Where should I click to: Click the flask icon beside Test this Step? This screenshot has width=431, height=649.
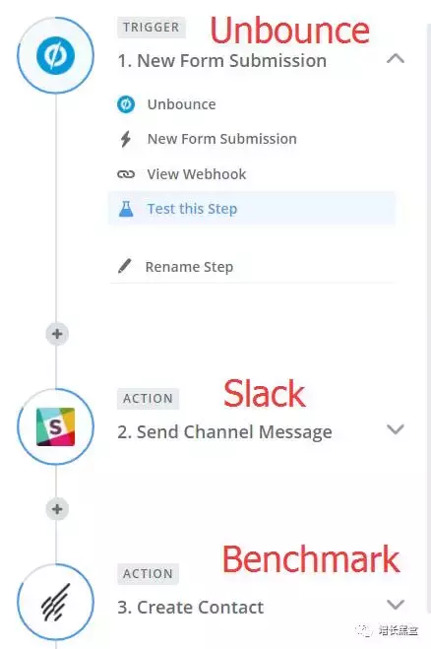point(126,209)
